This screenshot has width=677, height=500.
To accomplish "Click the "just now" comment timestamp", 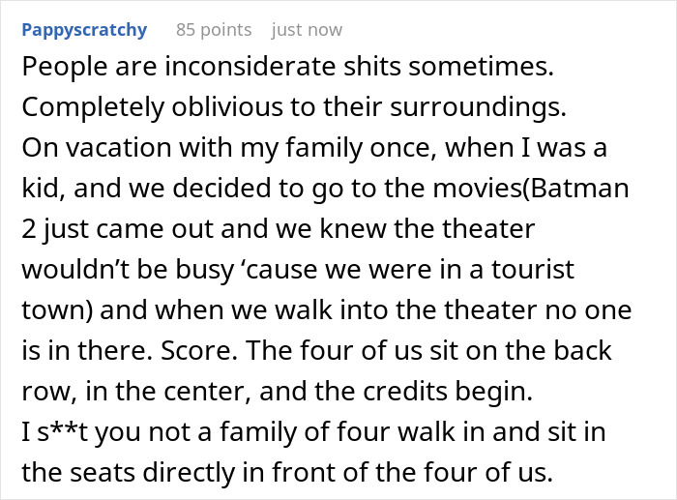I will coord(307,30).
